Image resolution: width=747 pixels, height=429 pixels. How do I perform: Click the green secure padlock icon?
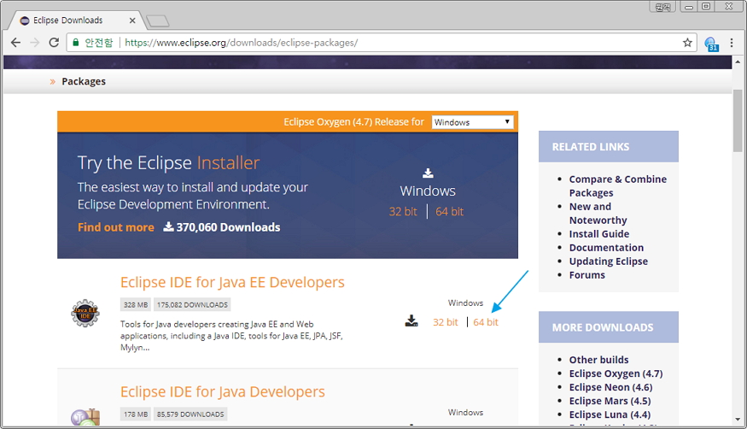pyautogui.click(x=75, y=43)
